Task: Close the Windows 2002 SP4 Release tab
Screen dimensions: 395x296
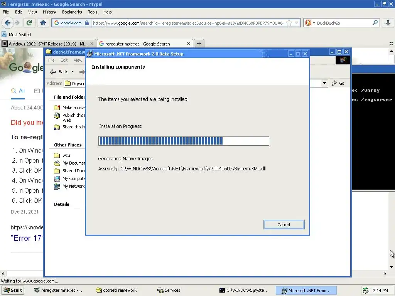Action: [92, 44]
